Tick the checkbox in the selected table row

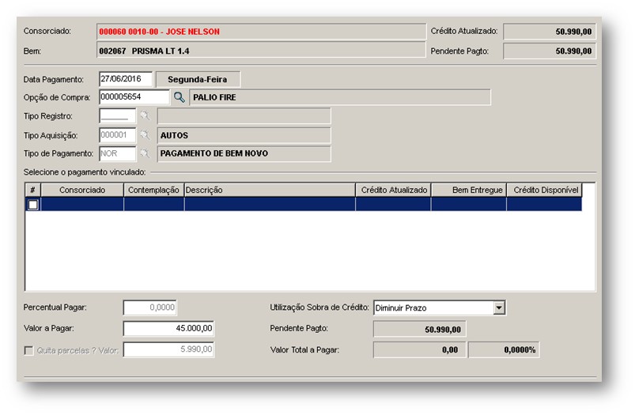coord(33,205)
